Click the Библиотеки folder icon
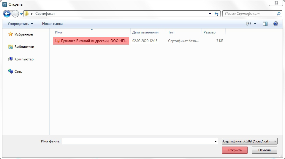Screen dimensions: 285x159 click(11, 47)
